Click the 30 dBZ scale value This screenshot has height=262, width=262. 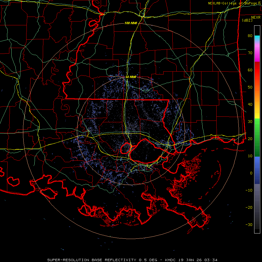click(250, 122)
